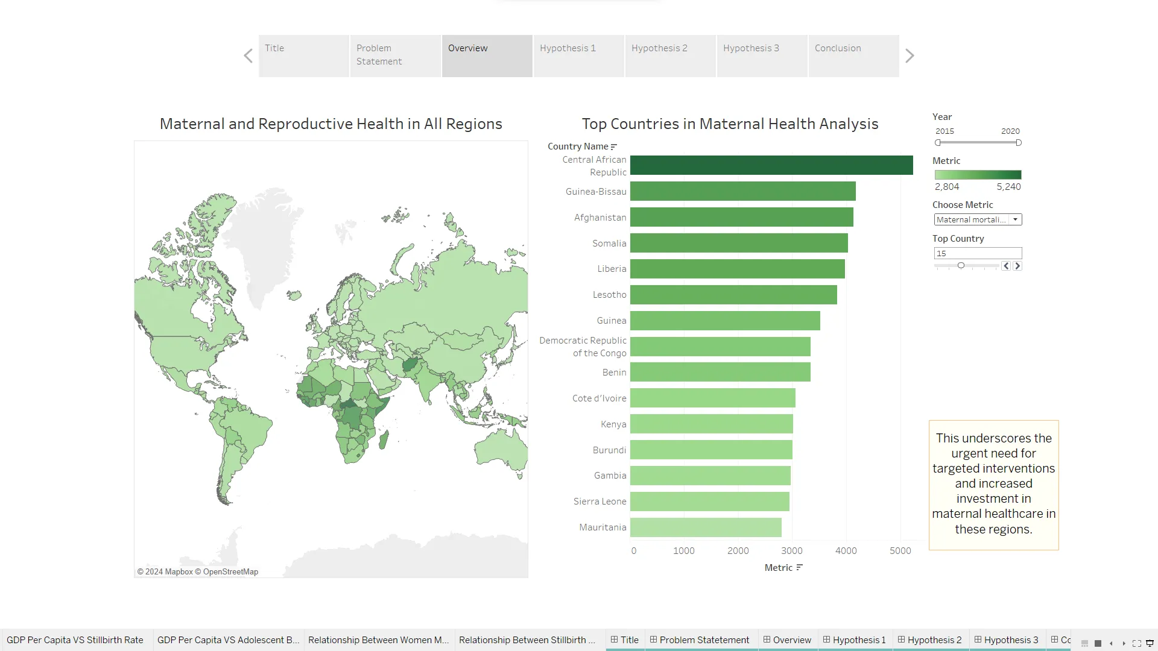Open the Mapbox attribution link
The height and width of the screenshot is (651, 1158).
coord(165,572)
